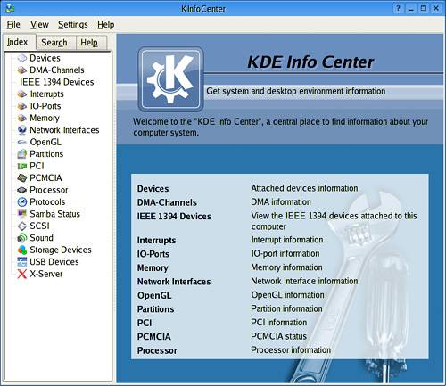
Task: Click the Devices icon in the index tree
Action: 22,58
